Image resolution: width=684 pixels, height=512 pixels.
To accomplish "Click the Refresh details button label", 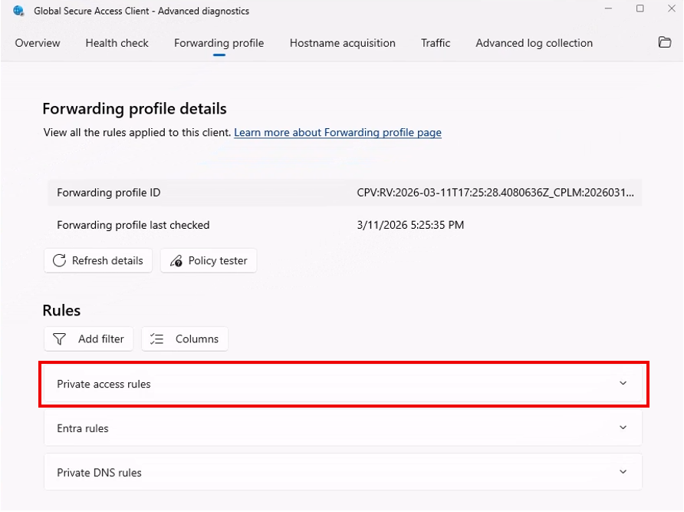I will pos(107,260).
